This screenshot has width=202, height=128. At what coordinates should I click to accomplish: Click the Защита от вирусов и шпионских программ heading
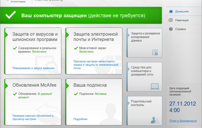point(35,37)
